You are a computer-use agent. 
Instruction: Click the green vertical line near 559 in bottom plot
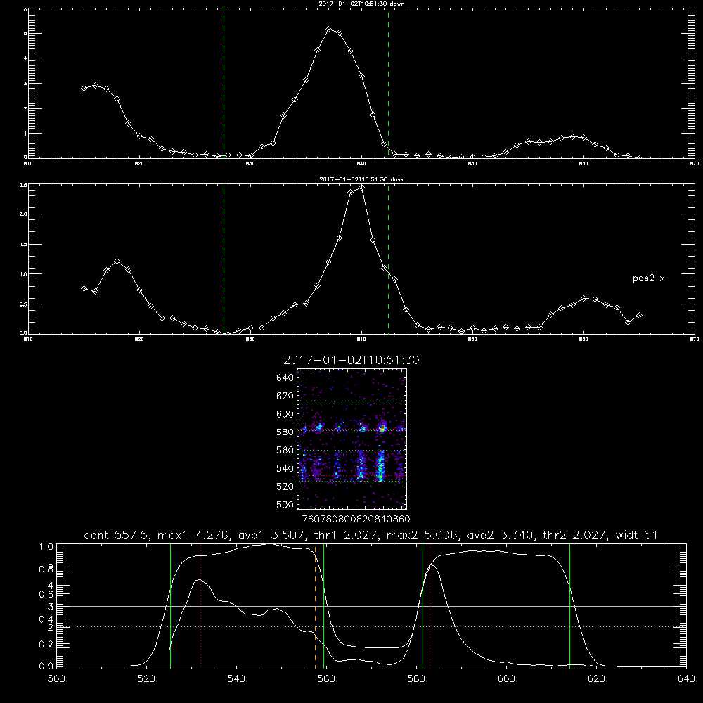[323, 606]
